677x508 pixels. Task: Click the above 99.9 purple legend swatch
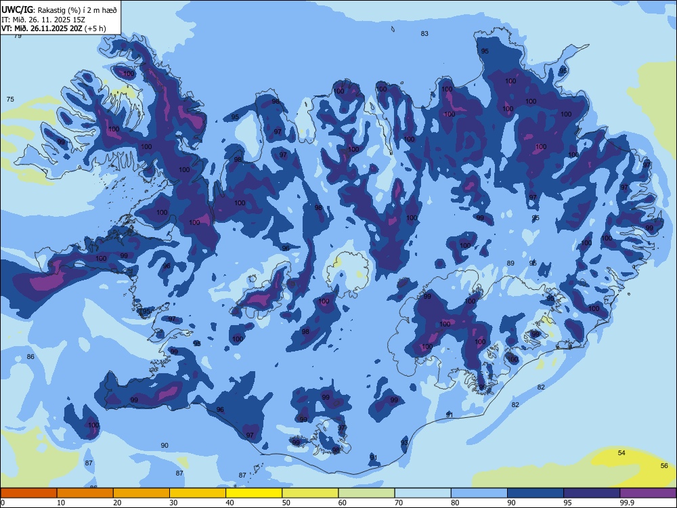point(648,493)
